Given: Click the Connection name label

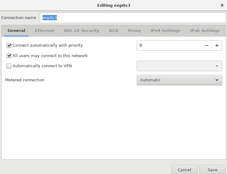Looking at the screenshot, I should point(19,18).
